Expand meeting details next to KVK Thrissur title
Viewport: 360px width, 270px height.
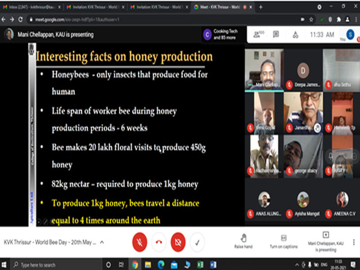[102, 242]
